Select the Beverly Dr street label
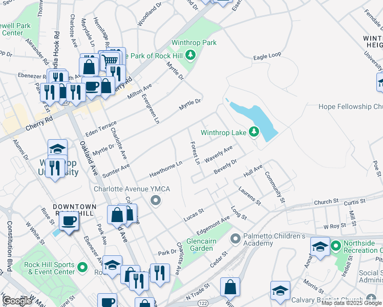This screenshot has width=383, height=307. 225,167
